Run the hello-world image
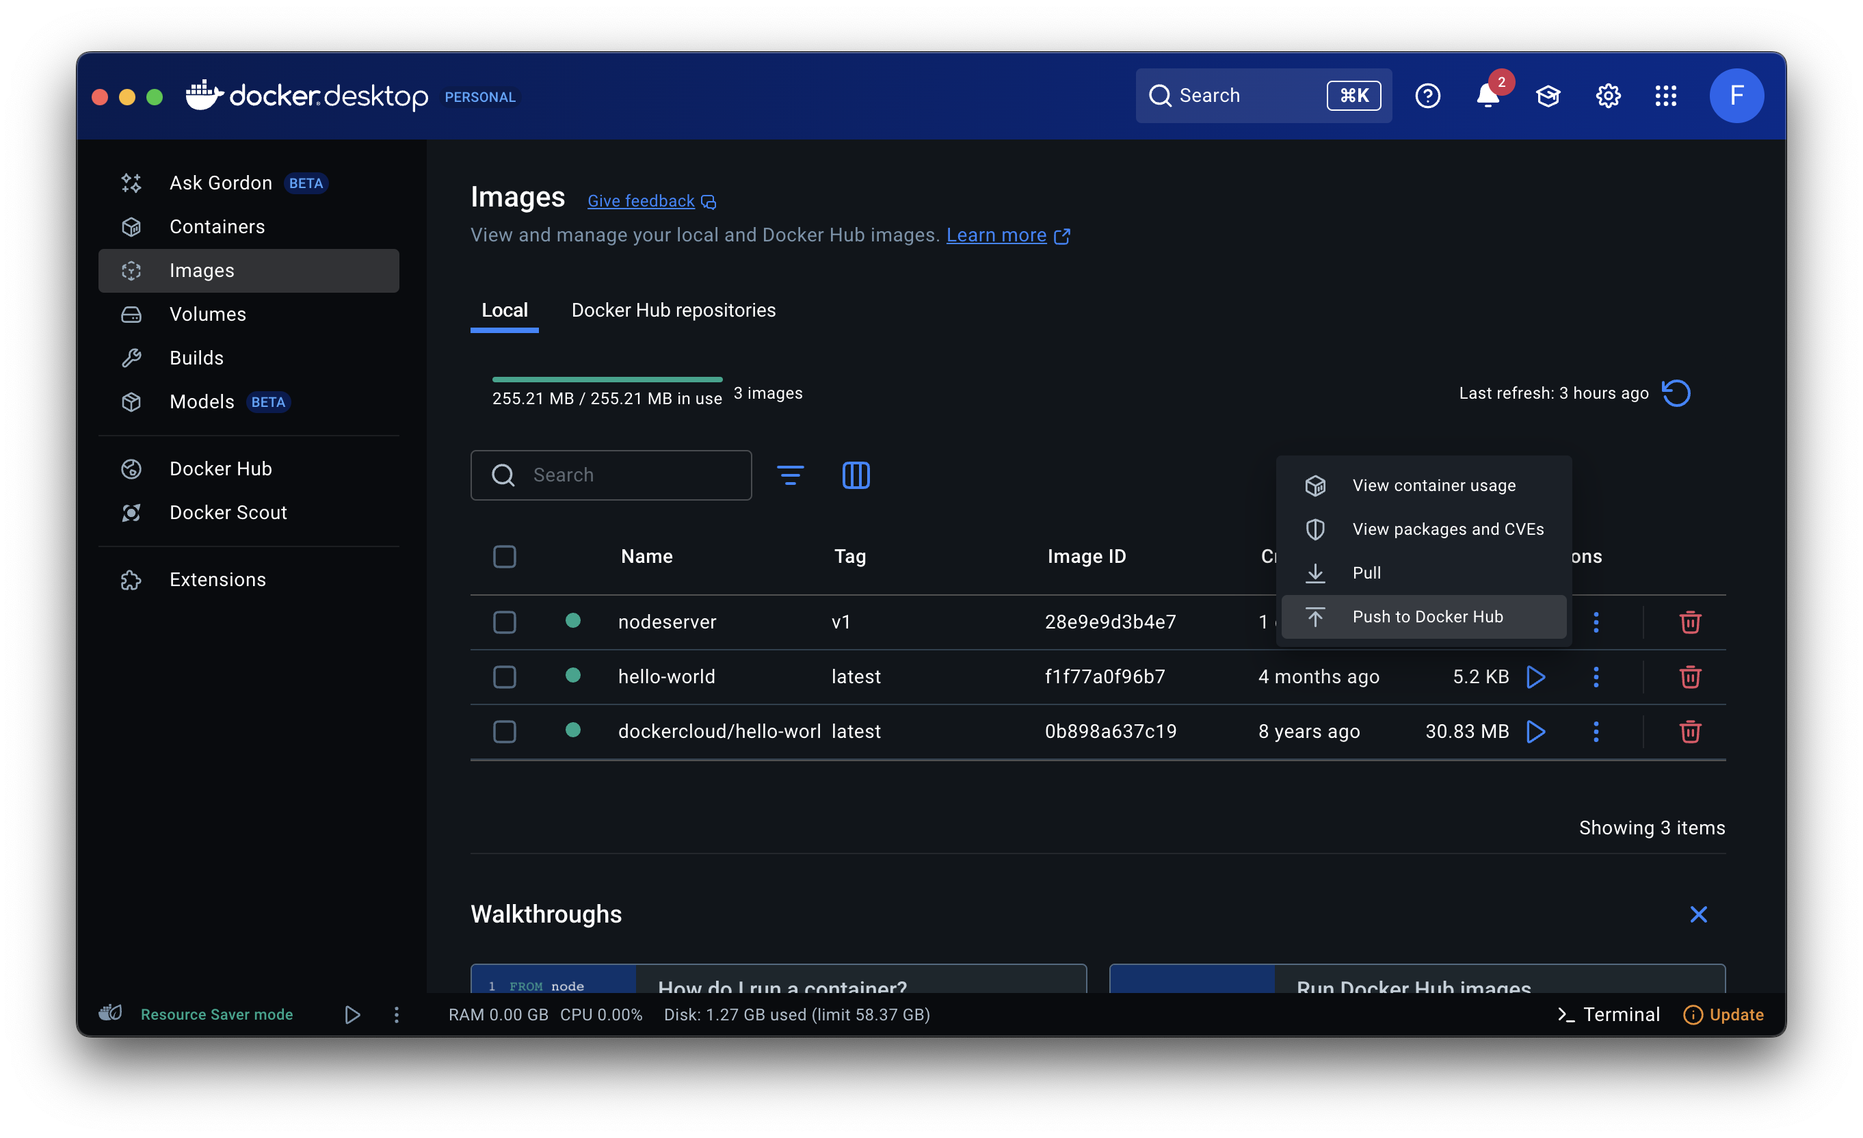This screenshot has height=1138, width=1863. click(1535, 677)
